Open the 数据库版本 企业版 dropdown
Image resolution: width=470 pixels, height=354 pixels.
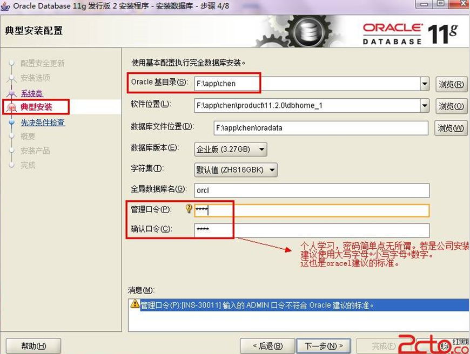click(x=231, y=149)
